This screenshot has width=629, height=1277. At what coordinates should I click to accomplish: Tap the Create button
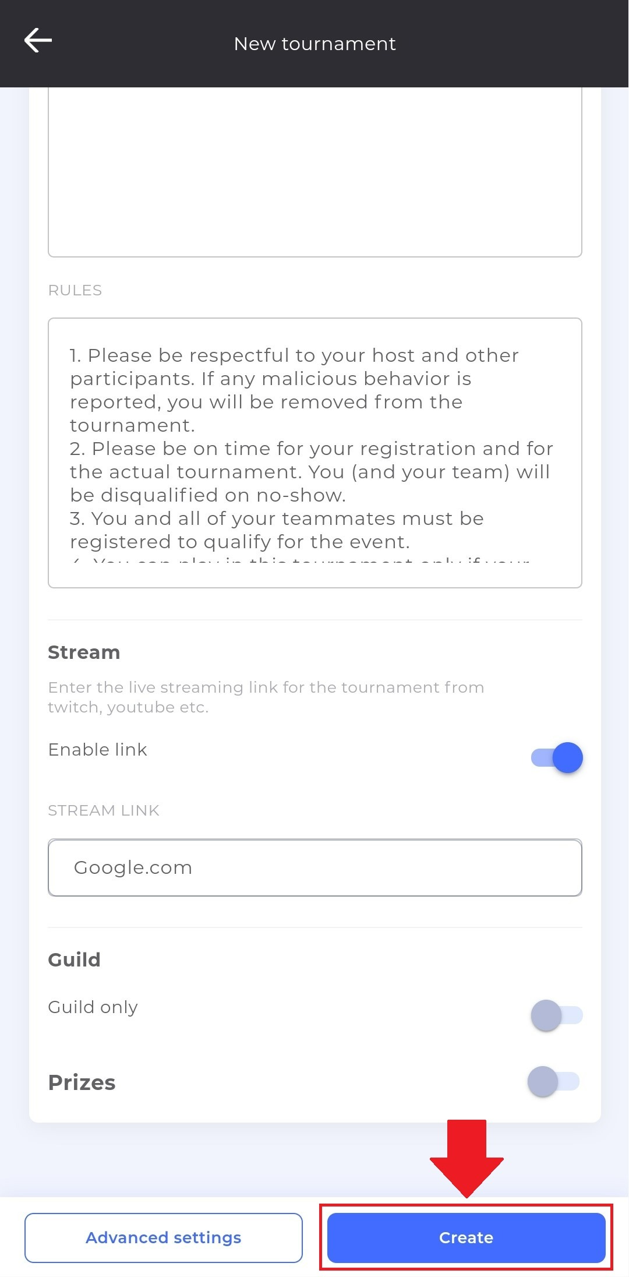[x=466, y=1237]
